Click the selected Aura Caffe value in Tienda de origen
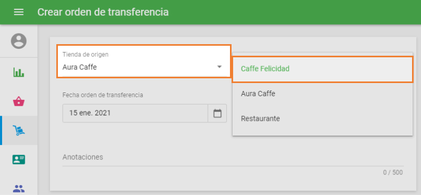This screenshot has height=195, width=421. click(x=79, y=67)
